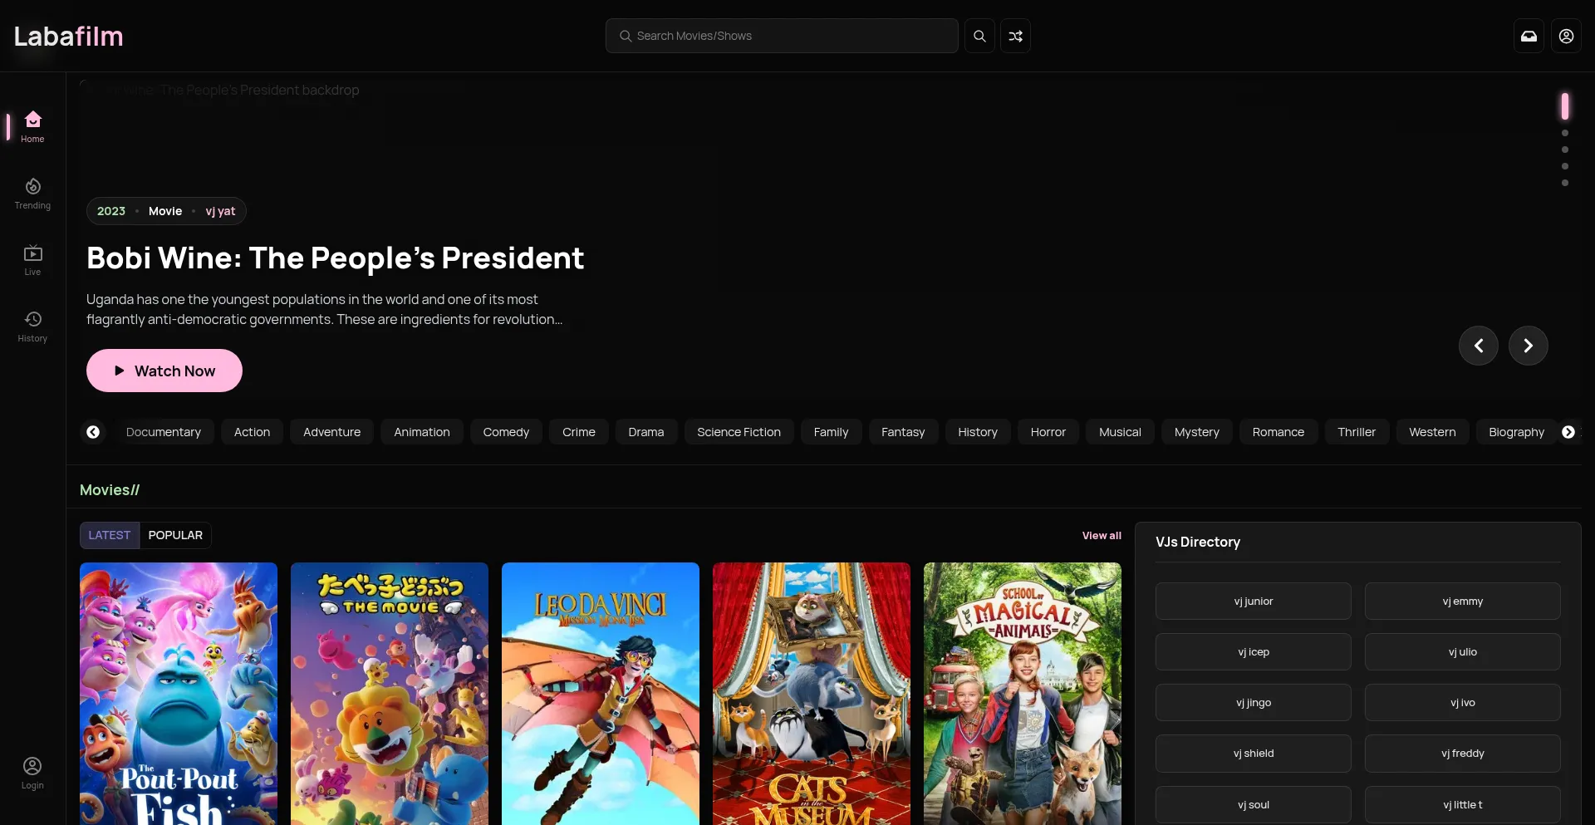The width and height of the screenshot is (1595, 825).
Task: Open the Home sidebar icon
Action: click(32, 126)
